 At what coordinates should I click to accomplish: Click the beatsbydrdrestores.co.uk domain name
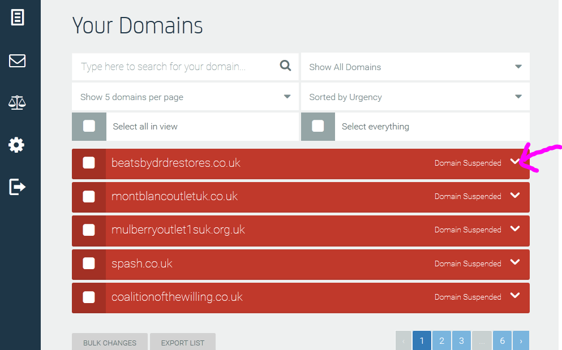175,163
